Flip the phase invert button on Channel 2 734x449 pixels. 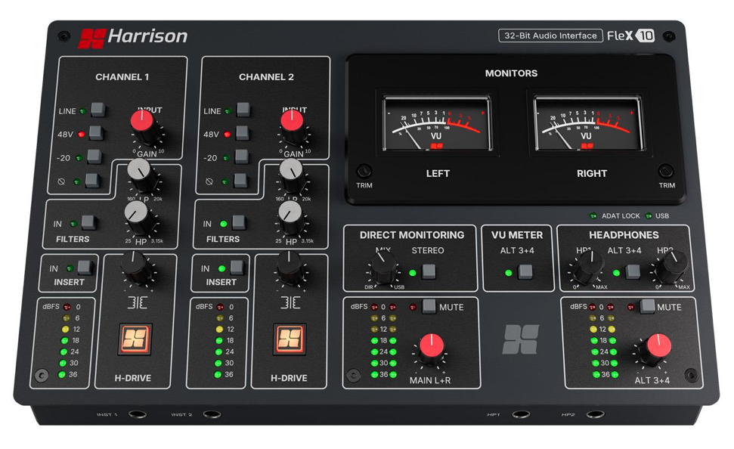240,180
